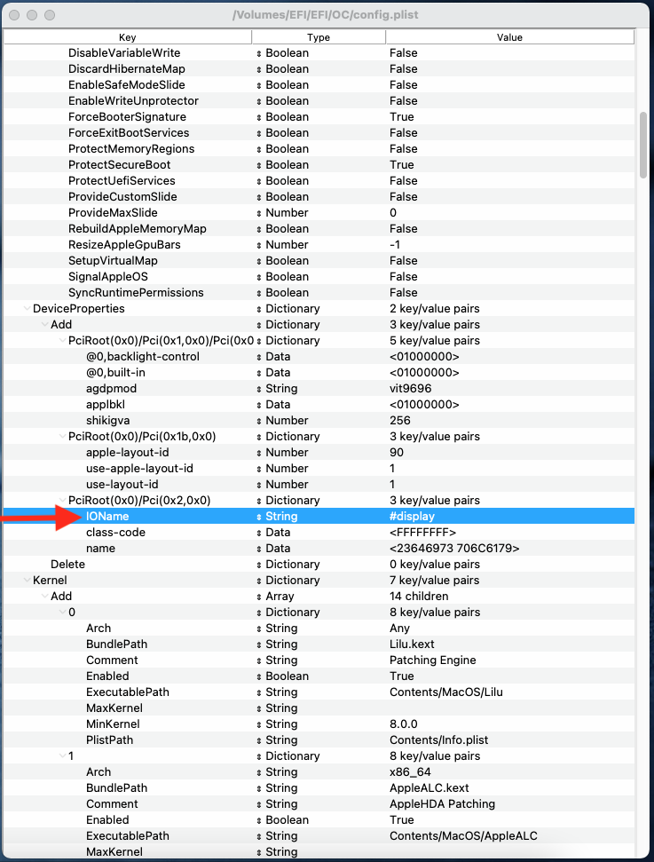Collapse the DeviceProperties dictionary

click(27, 309)
